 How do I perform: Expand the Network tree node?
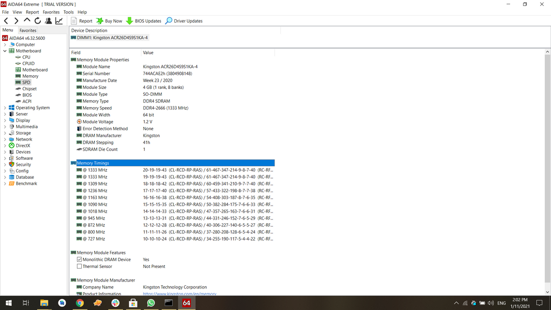[x=5, y=139]
